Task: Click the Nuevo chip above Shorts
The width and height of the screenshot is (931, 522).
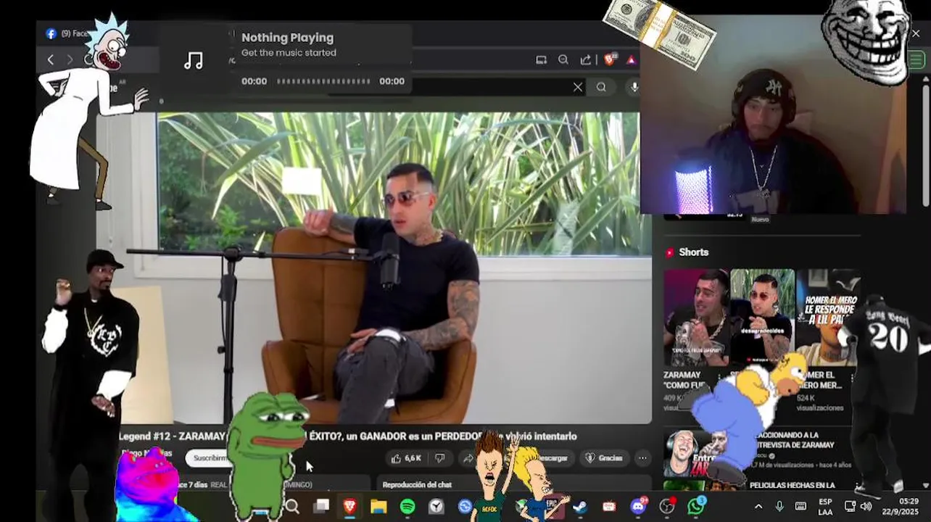Action: 760,219
